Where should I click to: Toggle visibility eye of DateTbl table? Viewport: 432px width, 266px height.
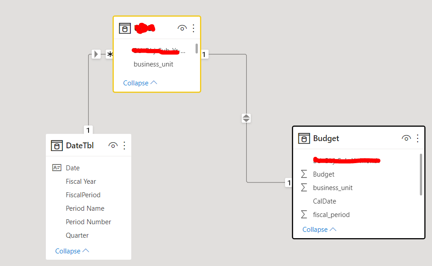[x=113, y=146]
